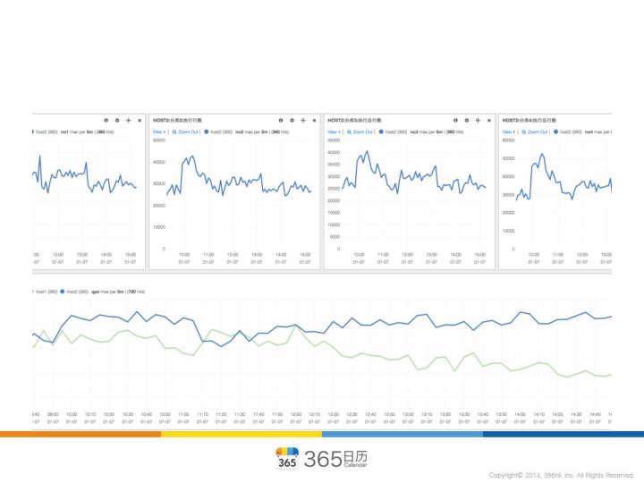Viewport: 644px width, 483px height.
Task: Click Zoom Out in the 分库2 panel
Action: coord(185,131)
